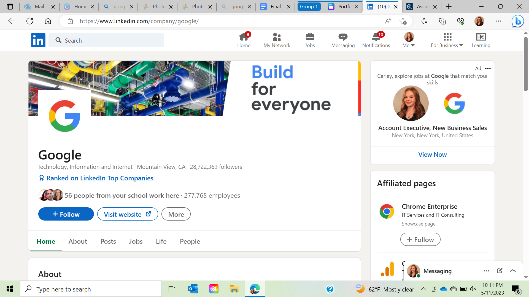Screen dimensions: 529x297
Task: Click into the LinkedIn Search field
Action: pos(106,40)
